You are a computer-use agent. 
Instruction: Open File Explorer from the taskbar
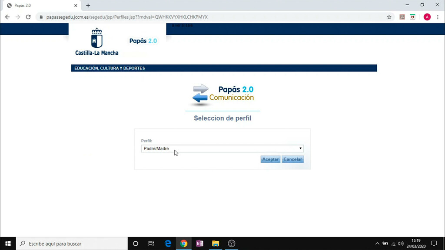click(216, 243)
